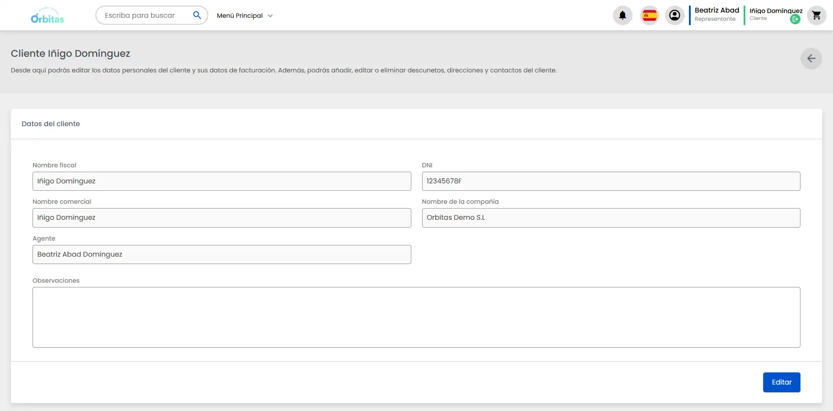This screenshot has height=411, width=833.
Task: Click the back arrow to return
Action: 811,59
